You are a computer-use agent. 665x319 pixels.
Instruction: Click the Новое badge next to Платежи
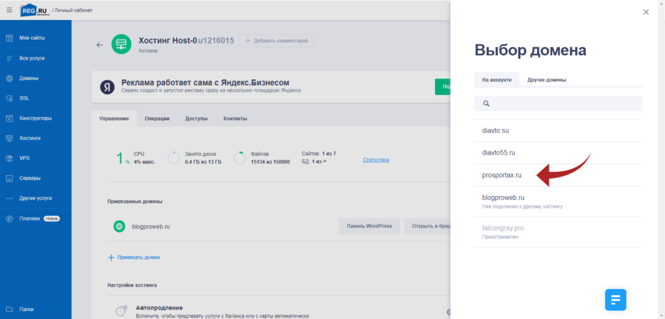(52, 218)
